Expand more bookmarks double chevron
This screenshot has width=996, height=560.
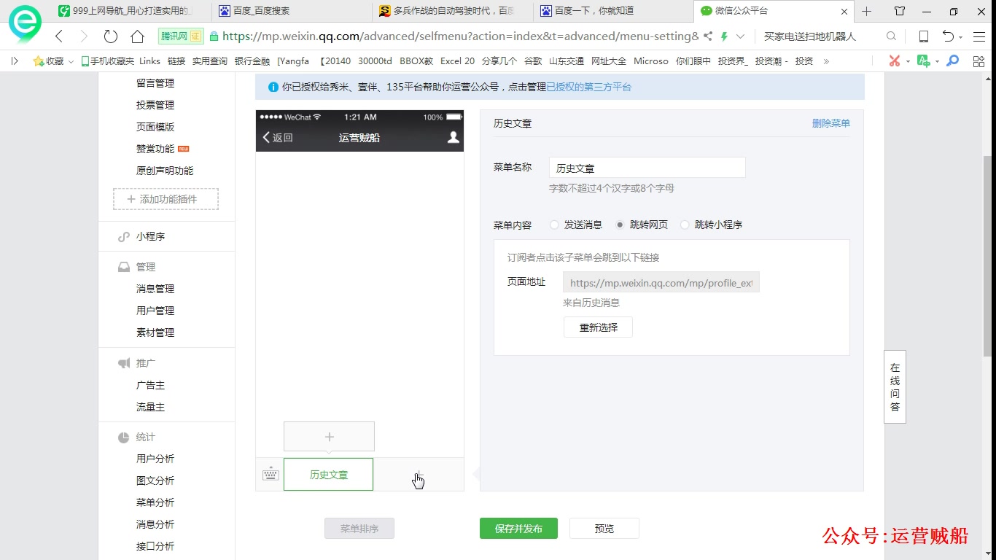[826, 61]
